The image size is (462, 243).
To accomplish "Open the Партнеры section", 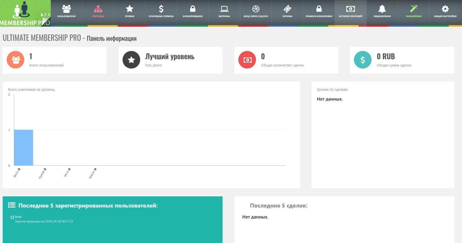I will 98,12.
